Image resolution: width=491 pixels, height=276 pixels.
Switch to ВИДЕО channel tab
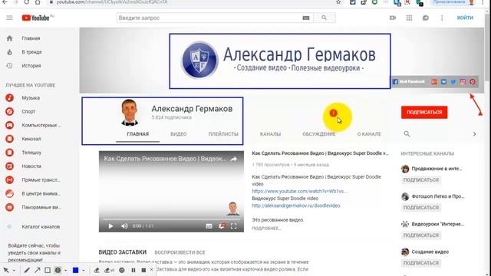coord(179,134)
